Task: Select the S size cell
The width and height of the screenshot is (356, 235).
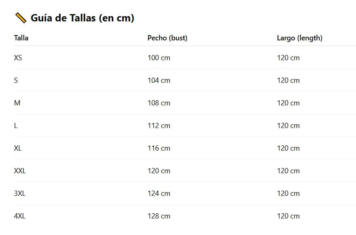Action: 16,80
